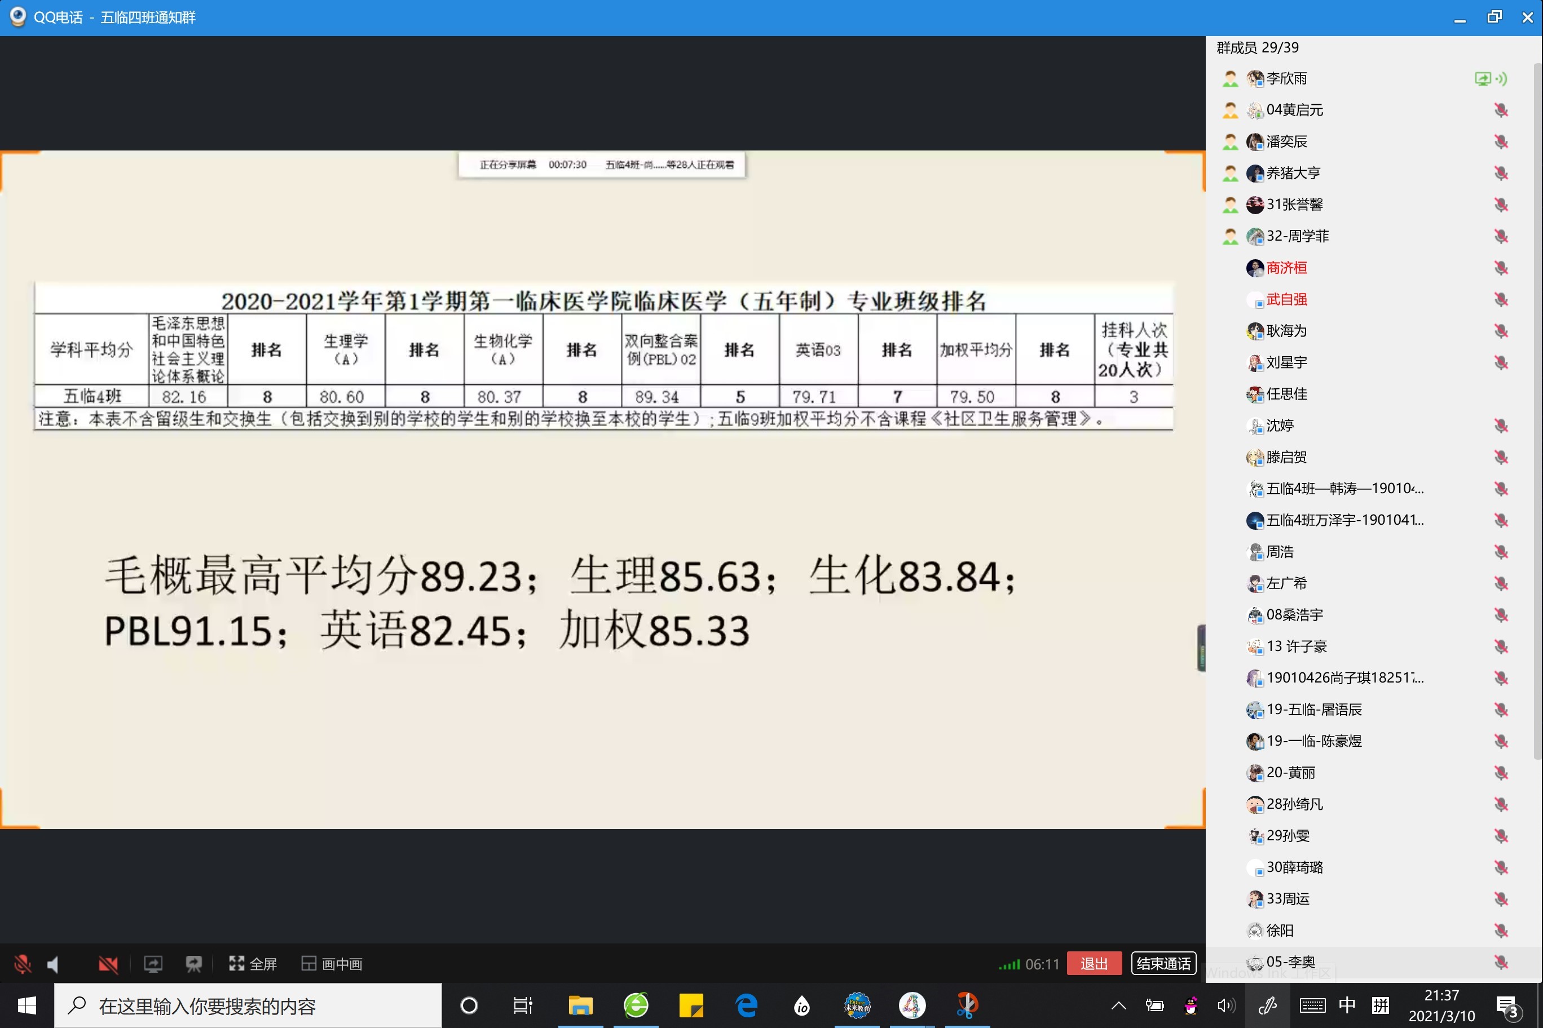Click the share screen monitor icon
This screenshot has height=1028, width=1543.
153,964
